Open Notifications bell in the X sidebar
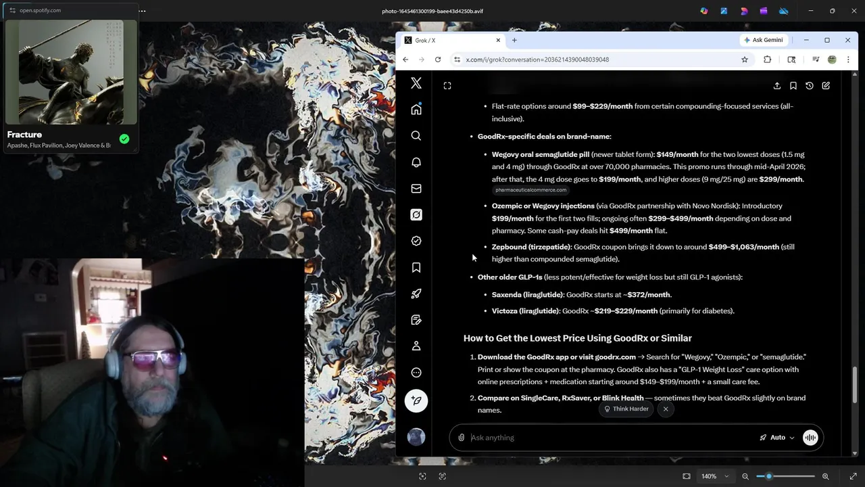Image resolution: width=865 pixels, height=487 pixels. coord(416,162)
